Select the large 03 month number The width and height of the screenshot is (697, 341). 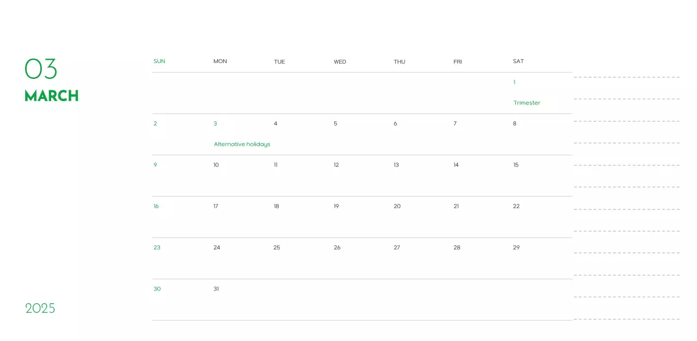[x=41, y=69]
